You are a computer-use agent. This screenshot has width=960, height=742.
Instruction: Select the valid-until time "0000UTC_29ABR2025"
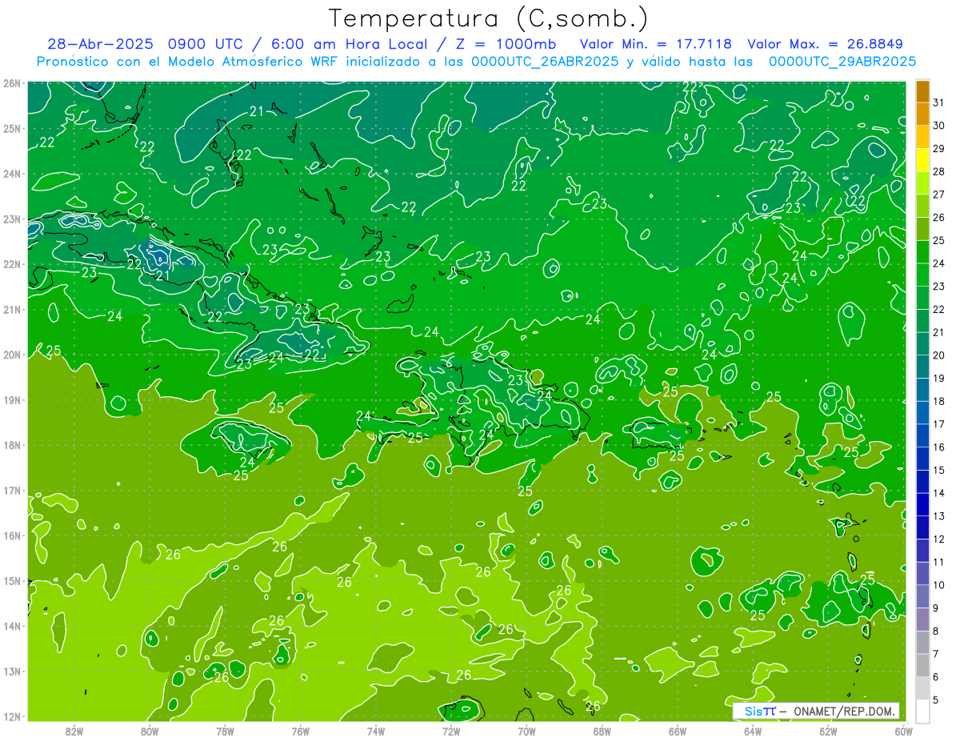tap(842, 61)
